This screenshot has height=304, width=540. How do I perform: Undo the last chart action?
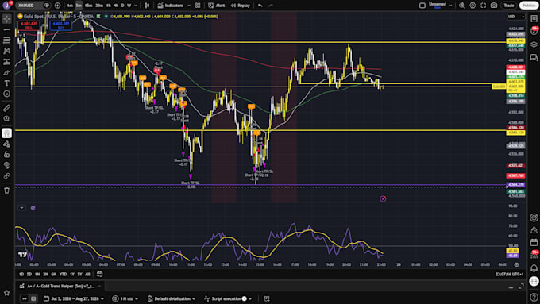tap(260, 6)
